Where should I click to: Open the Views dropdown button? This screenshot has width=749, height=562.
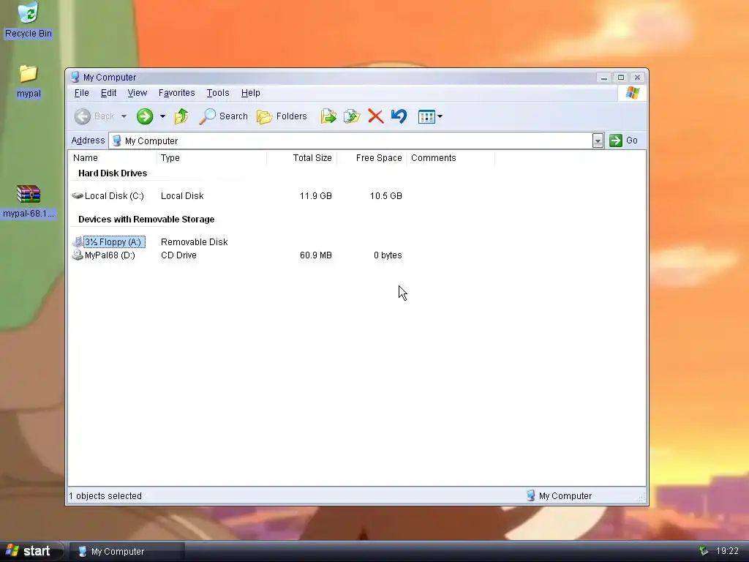pyautogui.click(x=430, y=116)
